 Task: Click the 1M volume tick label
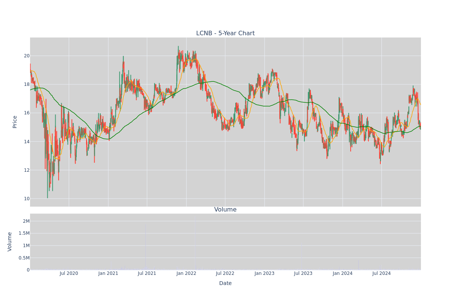coord(26,246)
